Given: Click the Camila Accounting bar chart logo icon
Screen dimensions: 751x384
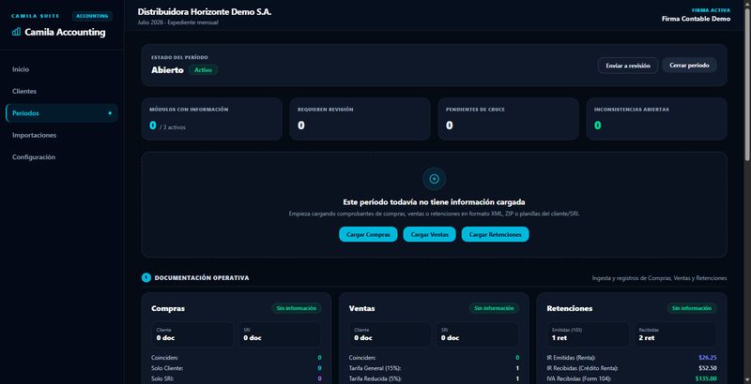Looking at the screenshot, I should [x=16, y=32].
